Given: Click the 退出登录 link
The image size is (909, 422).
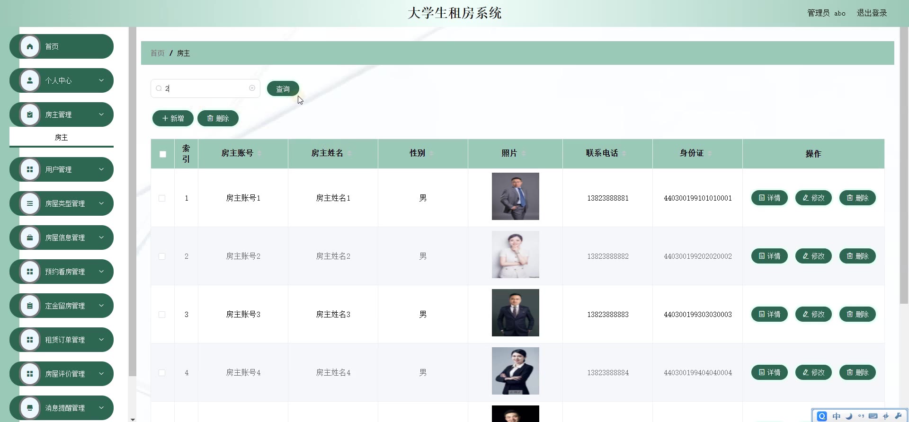Looking at the screenshot, I should coord(872,13).
